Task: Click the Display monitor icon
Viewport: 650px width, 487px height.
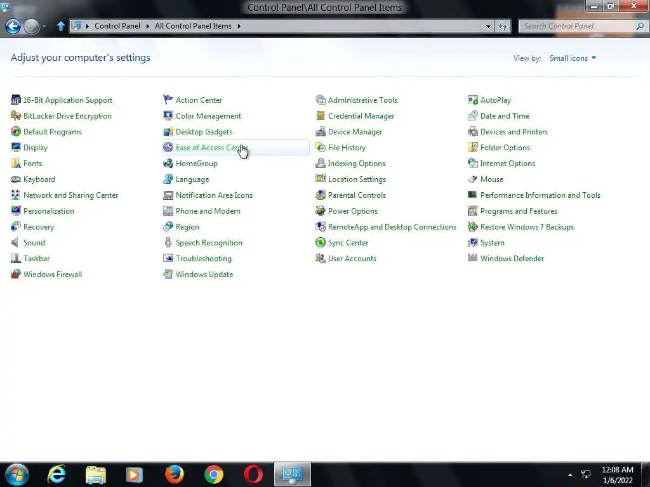Action: [16, 147]
